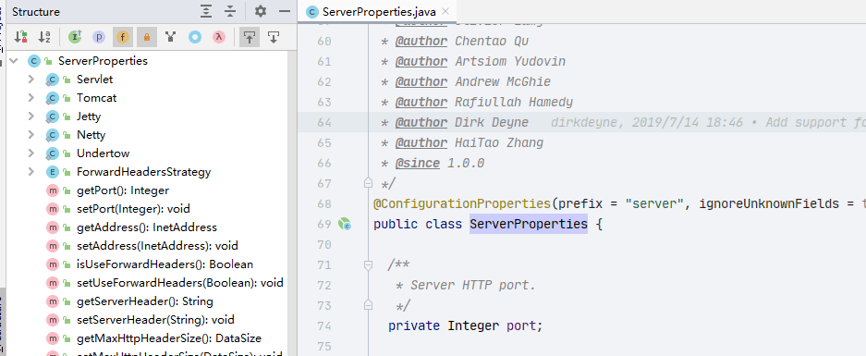Toggle Show Inherited members

(76, 37)
